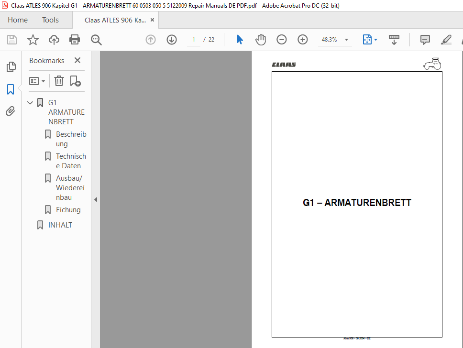Jump to the Eichung bookmark

pyautogui.click(x=68, y=210)
